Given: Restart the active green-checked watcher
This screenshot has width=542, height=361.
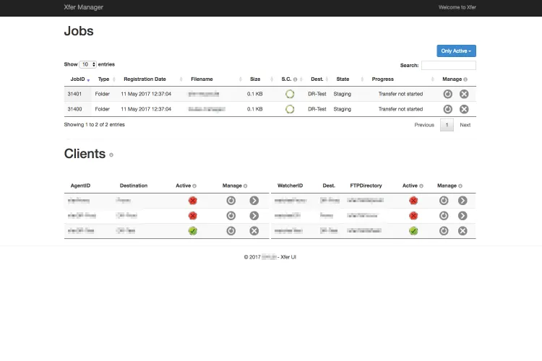Looking at the screenshot, I should 444,231.
